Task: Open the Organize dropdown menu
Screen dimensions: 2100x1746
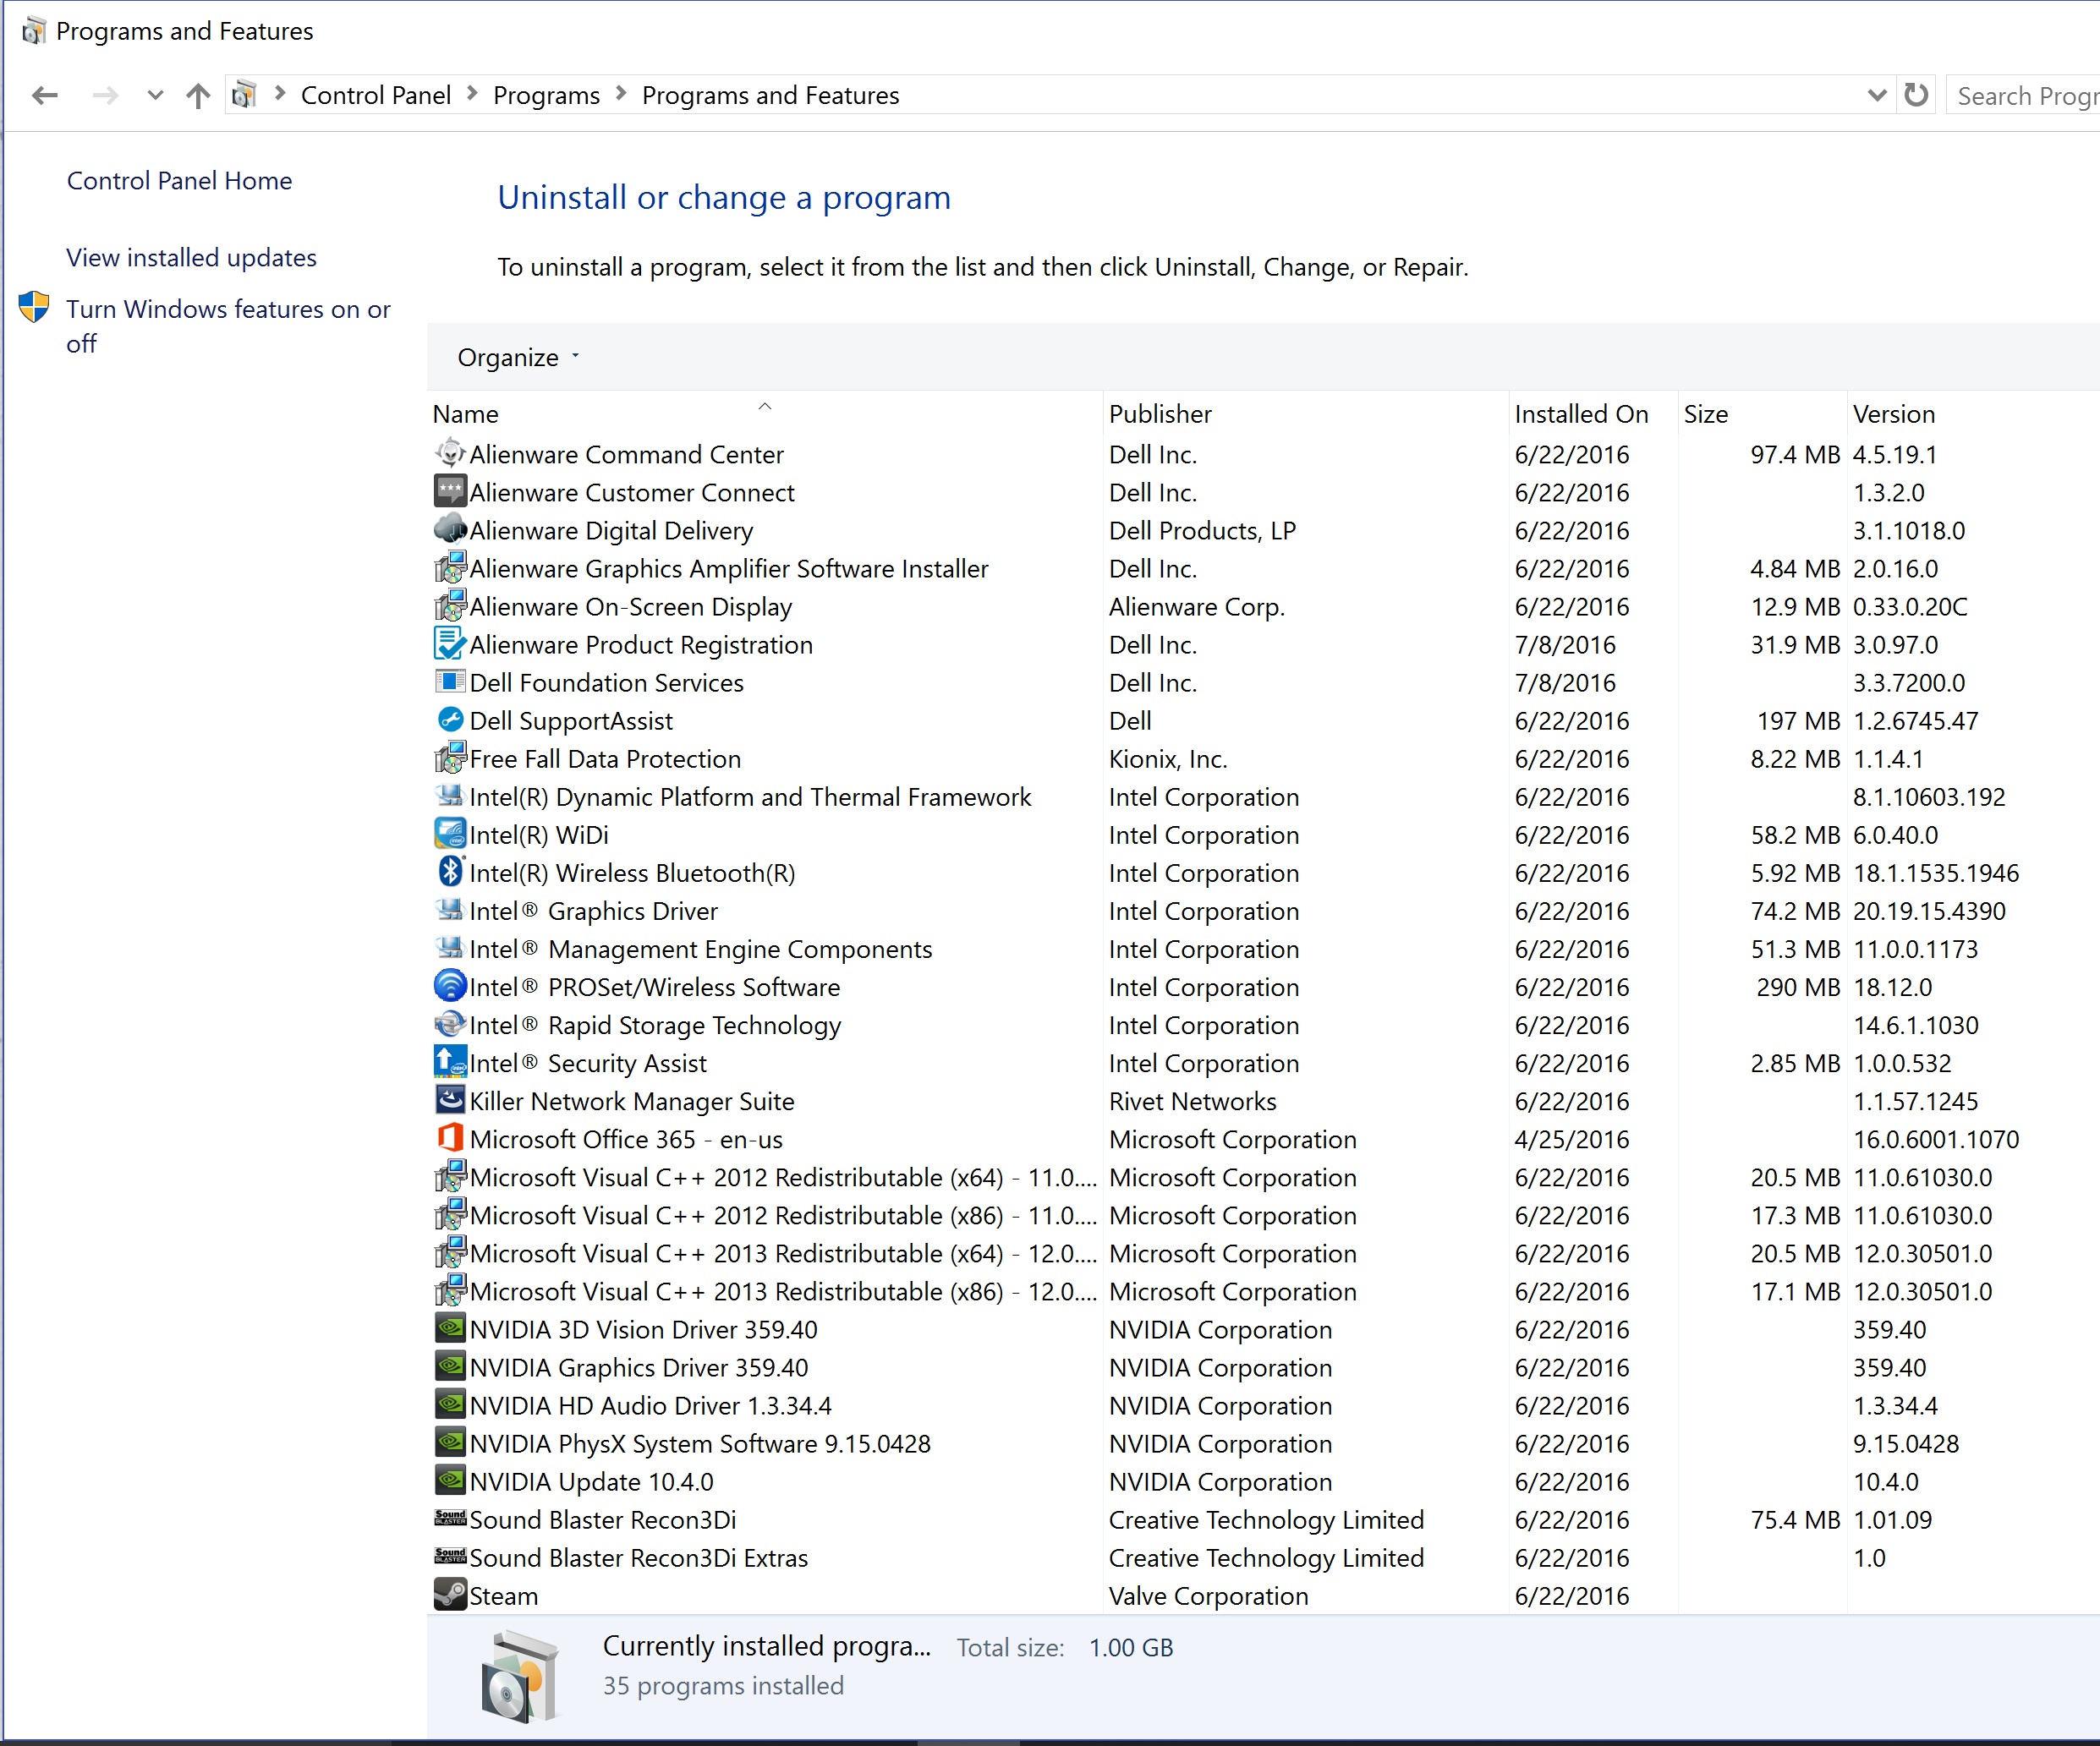Action: click(x=517, y=357)
